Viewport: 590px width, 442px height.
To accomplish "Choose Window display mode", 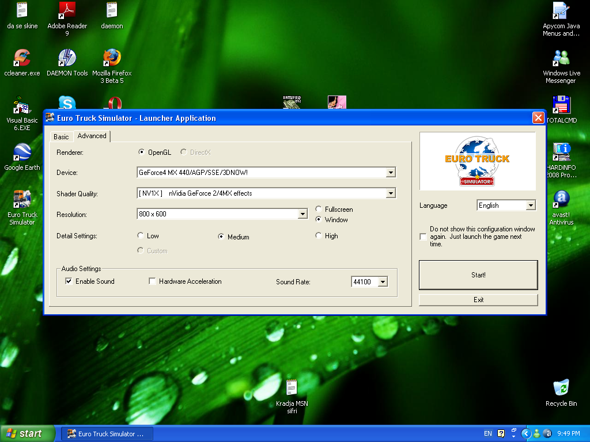I will [331, 219].
